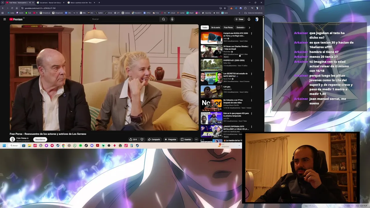Open Fran Perea channel name link
The height and width of the screenshot is (208, 370).
(x=21, y=138)
